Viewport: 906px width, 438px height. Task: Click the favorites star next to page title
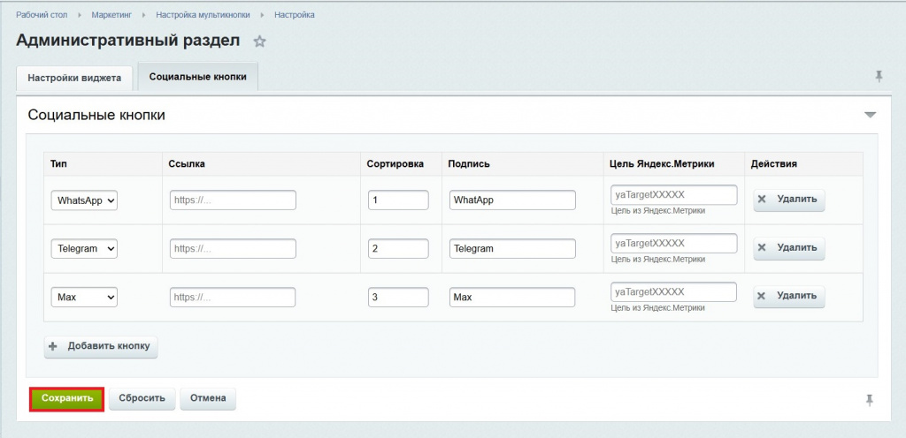tap(259, 42)
